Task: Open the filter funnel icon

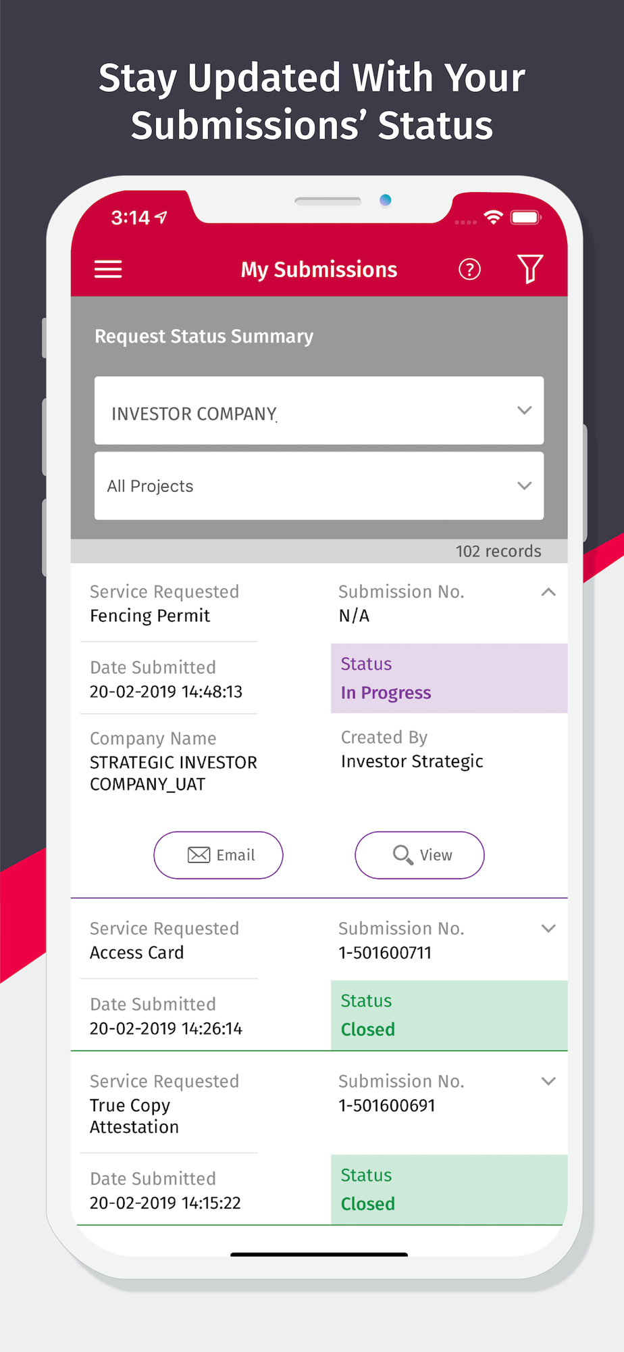Action: [x=530, y=269]
